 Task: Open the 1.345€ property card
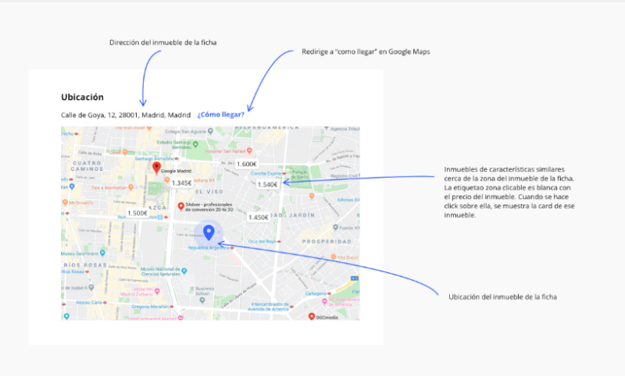pos(182,183)
